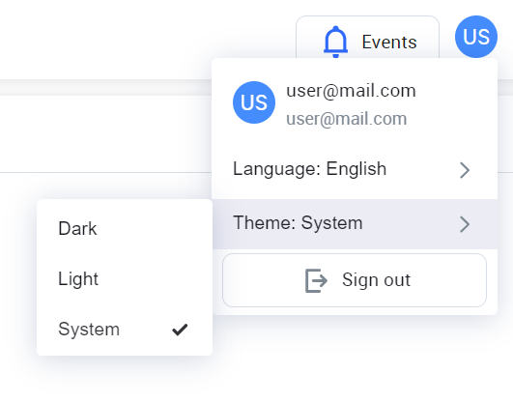Click the blue bell notification icon
Viewport: 513px width, 403px height.
tap(335, 42)
